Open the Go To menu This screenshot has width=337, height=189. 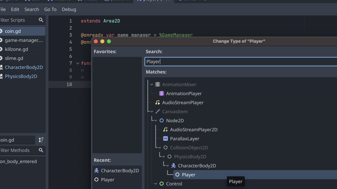(x=50, y=9)
